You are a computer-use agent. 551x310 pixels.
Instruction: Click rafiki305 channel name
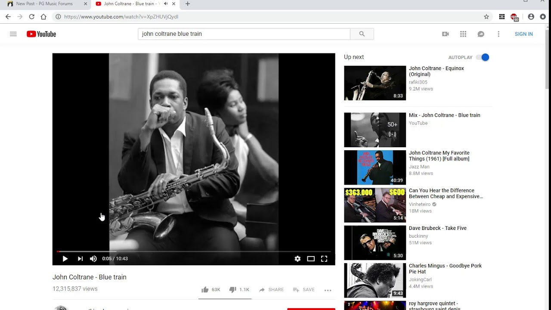[x=418, y=82]
